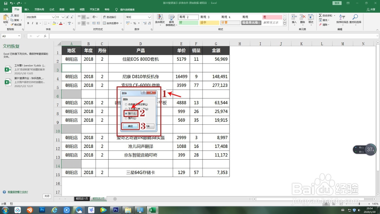This screenshot has height=214, width=380.
Task: Click the red font color icon
Action: click(61, 23)
